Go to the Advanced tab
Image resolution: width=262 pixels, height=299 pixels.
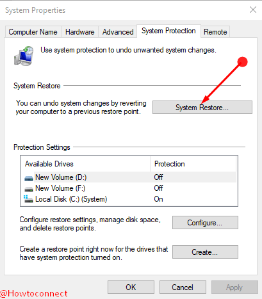tap(118, 32)
